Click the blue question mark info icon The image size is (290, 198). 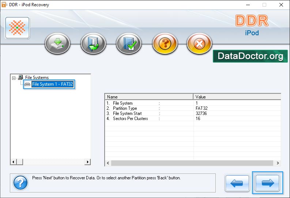[20, 183]
